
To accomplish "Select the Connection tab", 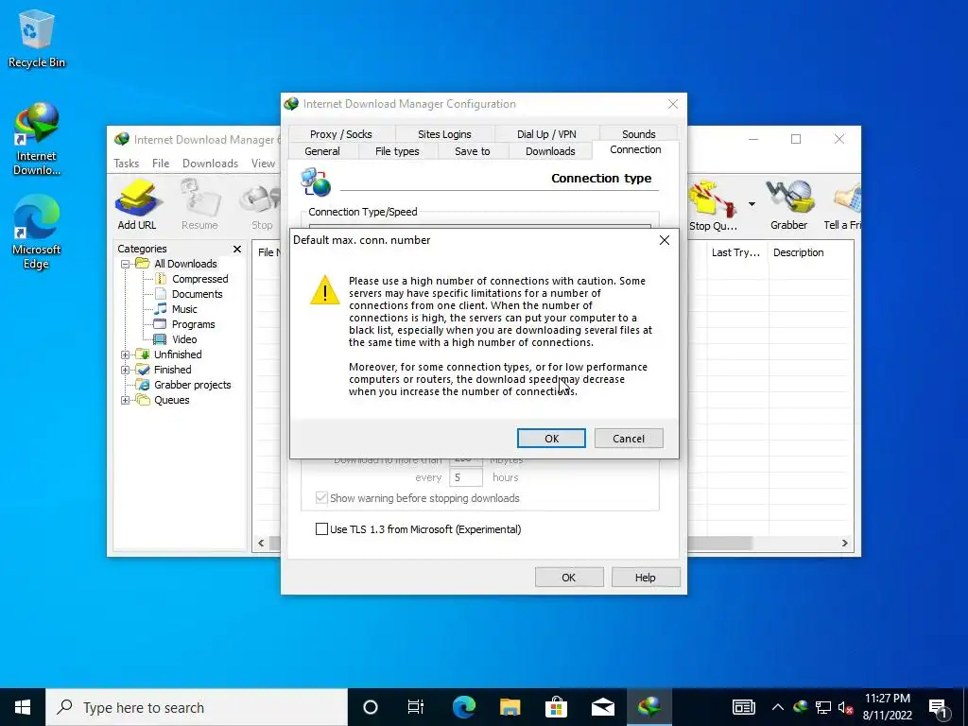I will (635, 149).
